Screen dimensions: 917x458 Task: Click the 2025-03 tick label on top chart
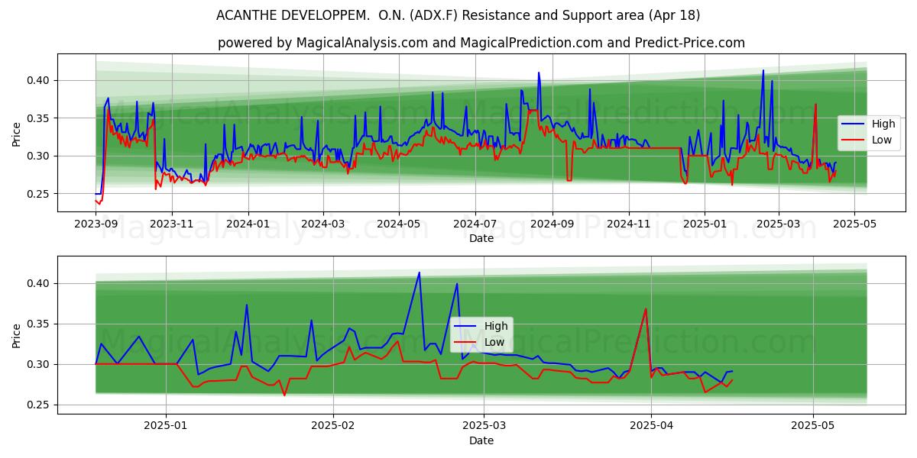point(779,224)
